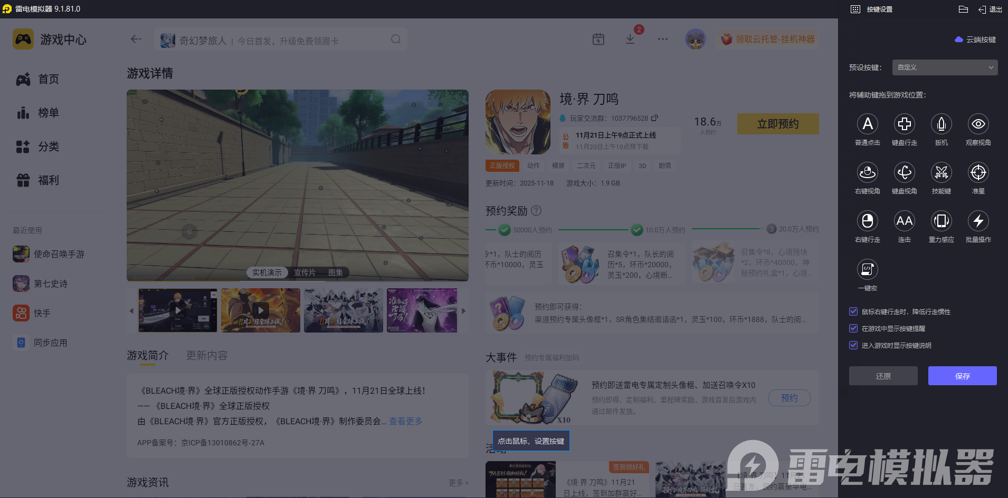Screen dimensions: 1008x498
Task: Select the 一键宏 macro key icon
Action: pyautogui.click(x=867, y=269)
